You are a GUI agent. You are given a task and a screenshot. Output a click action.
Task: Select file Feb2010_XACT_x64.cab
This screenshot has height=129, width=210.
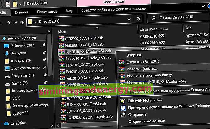point(85,65)
